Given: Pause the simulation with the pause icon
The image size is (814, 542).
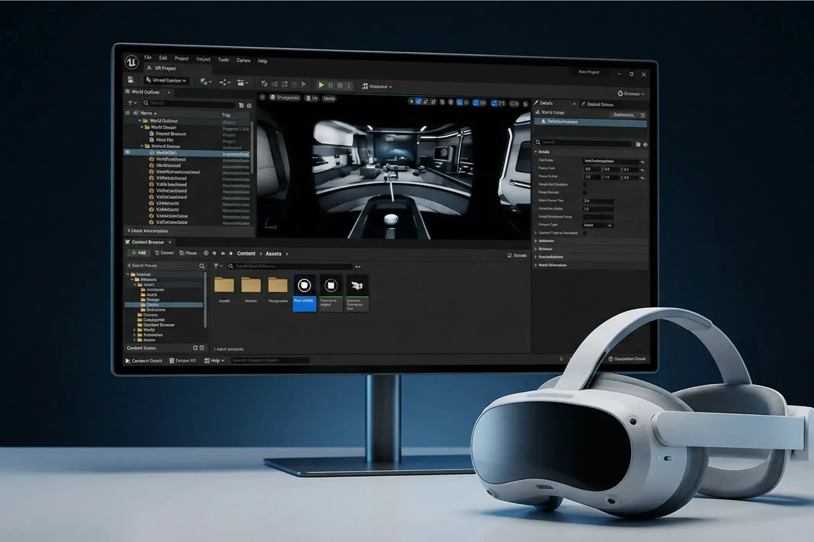Looking at the screenshot, I should (331, 85).
